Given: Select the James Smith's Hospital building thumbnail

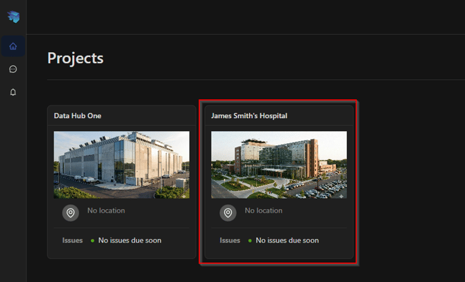Looking at the screenshot, I should pyautogui.click(x=279, y=165).
